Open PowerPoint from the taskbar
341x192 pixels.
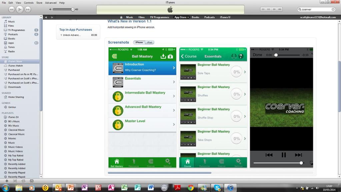[71, 188]
